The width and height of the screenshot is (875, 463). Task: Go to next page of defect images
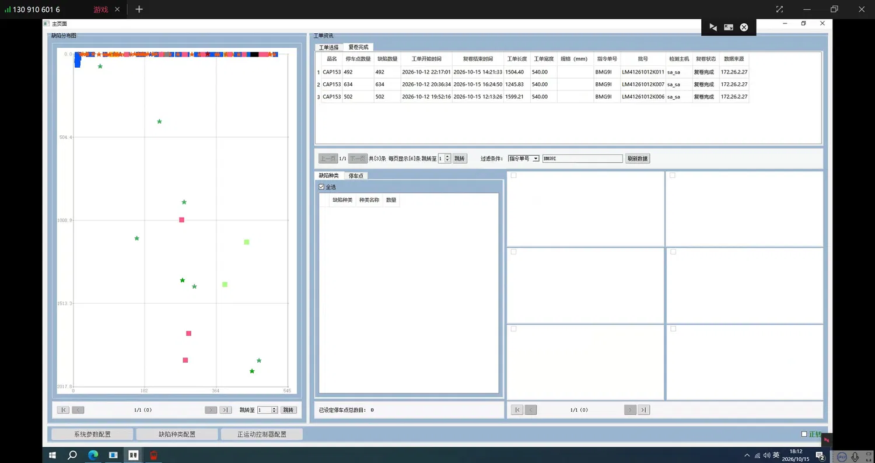[x=630, y=410]
